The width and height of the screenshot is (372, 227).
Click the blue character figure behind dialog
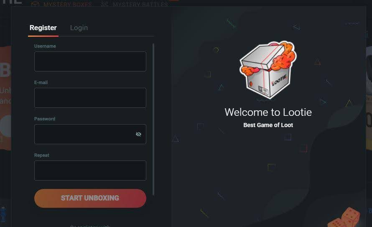click(3, 214)
